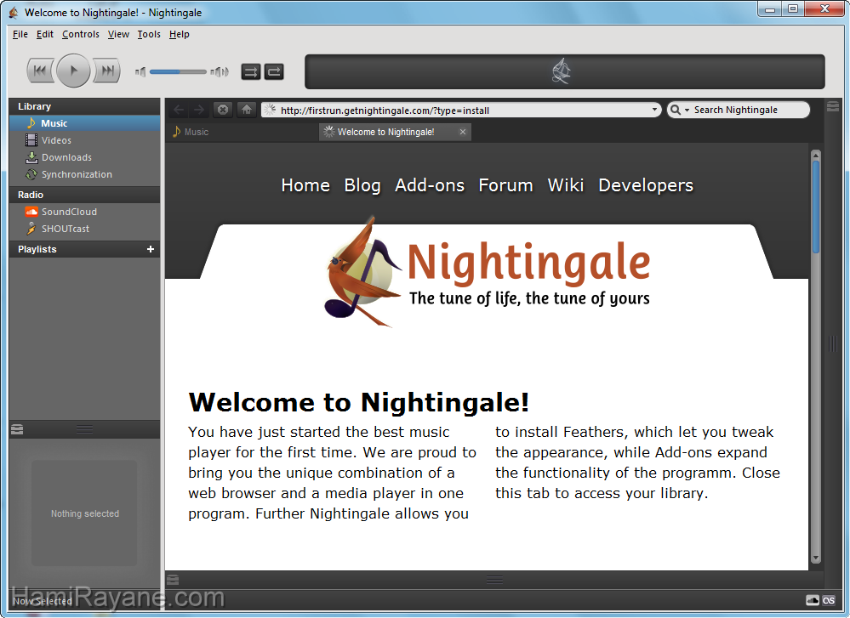850x618 pixels.
Task: Open the View menu
Action: click(118, 34)
